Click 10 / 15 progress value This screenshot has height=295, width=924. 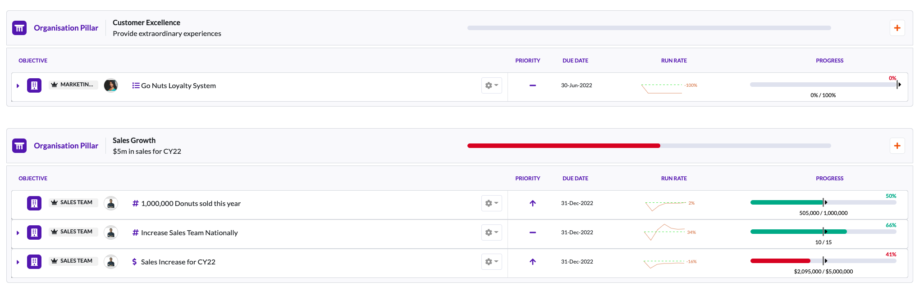823,242
